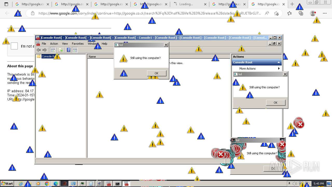Click the Actions pane header
Image resolution: width=332 pixels, height=187 pixels.
tap(257, 57)
